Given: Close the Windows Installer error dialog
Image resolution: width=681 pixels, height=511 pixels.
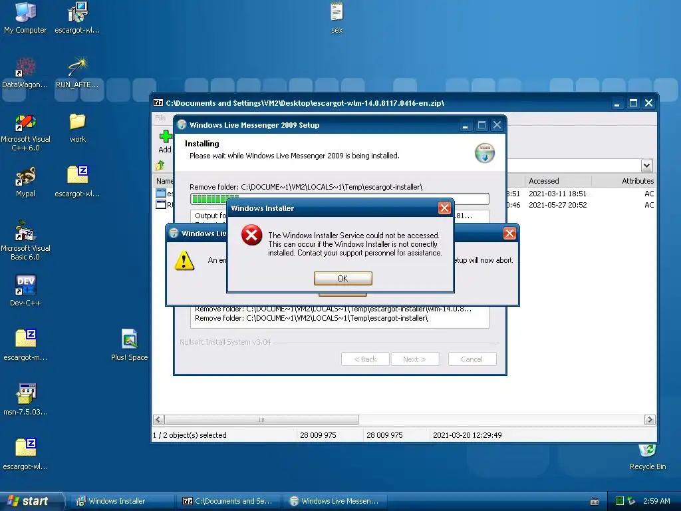Looking at the screenshot, I should pos(444,208).
